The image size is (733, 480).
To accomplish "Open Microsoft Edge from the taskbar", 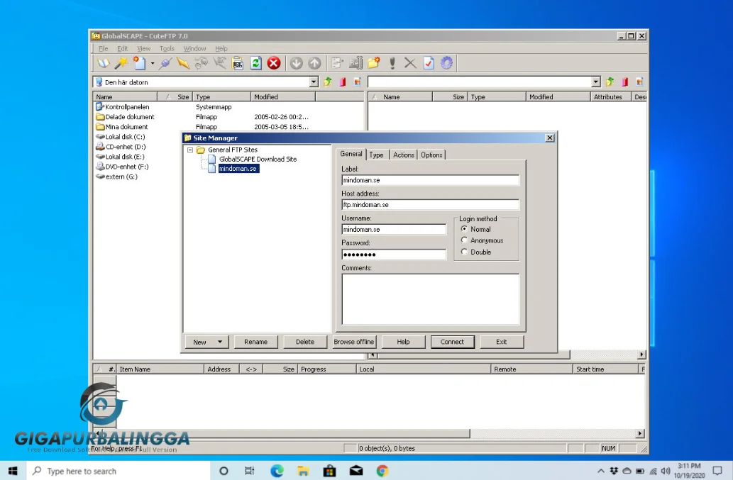I will [277, 471].
